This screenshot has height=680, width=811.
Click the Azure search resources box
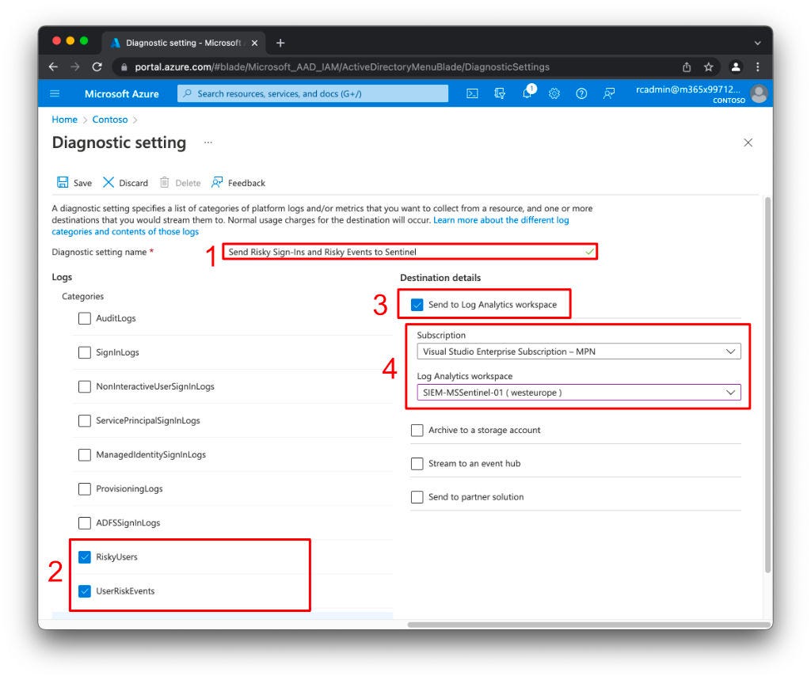(312, 93)
